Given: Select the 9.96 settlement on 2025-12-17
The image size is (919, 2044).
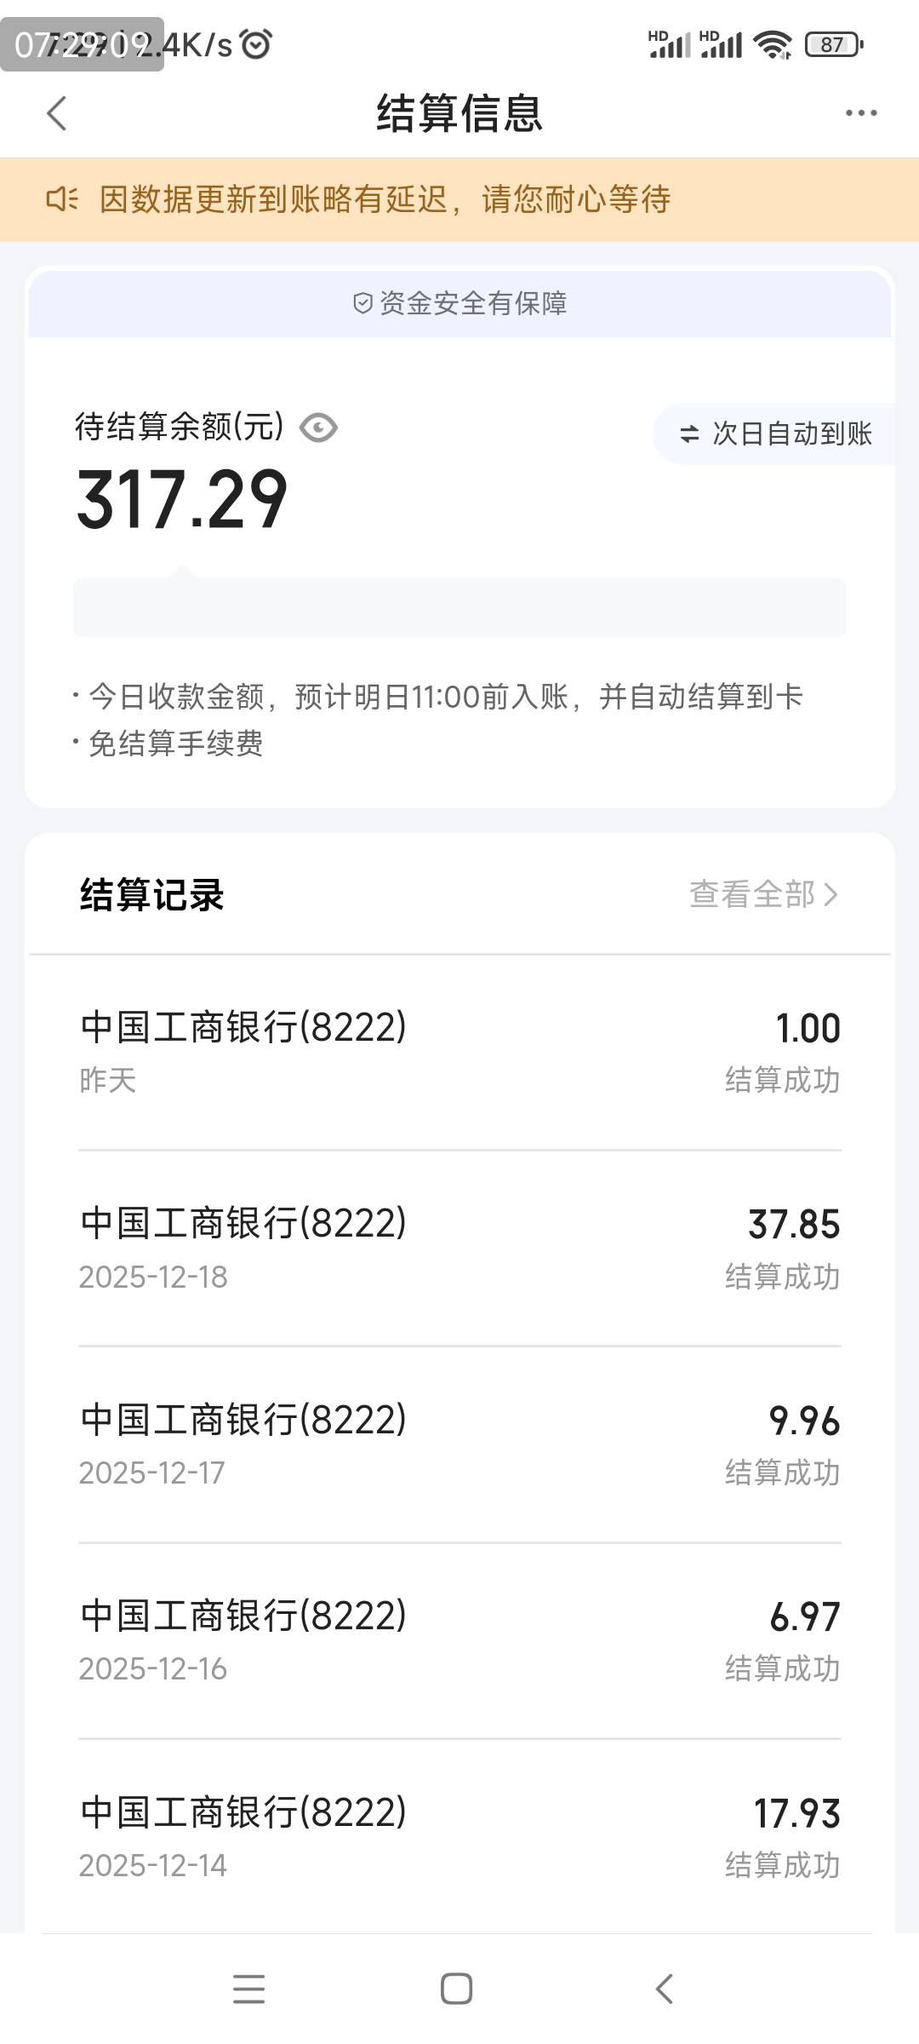Looking at the screenshot, I should (x=459, y=1444).
